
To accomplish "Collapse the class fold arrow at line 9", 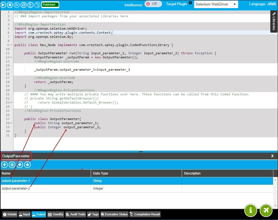I will coord(11,45).
